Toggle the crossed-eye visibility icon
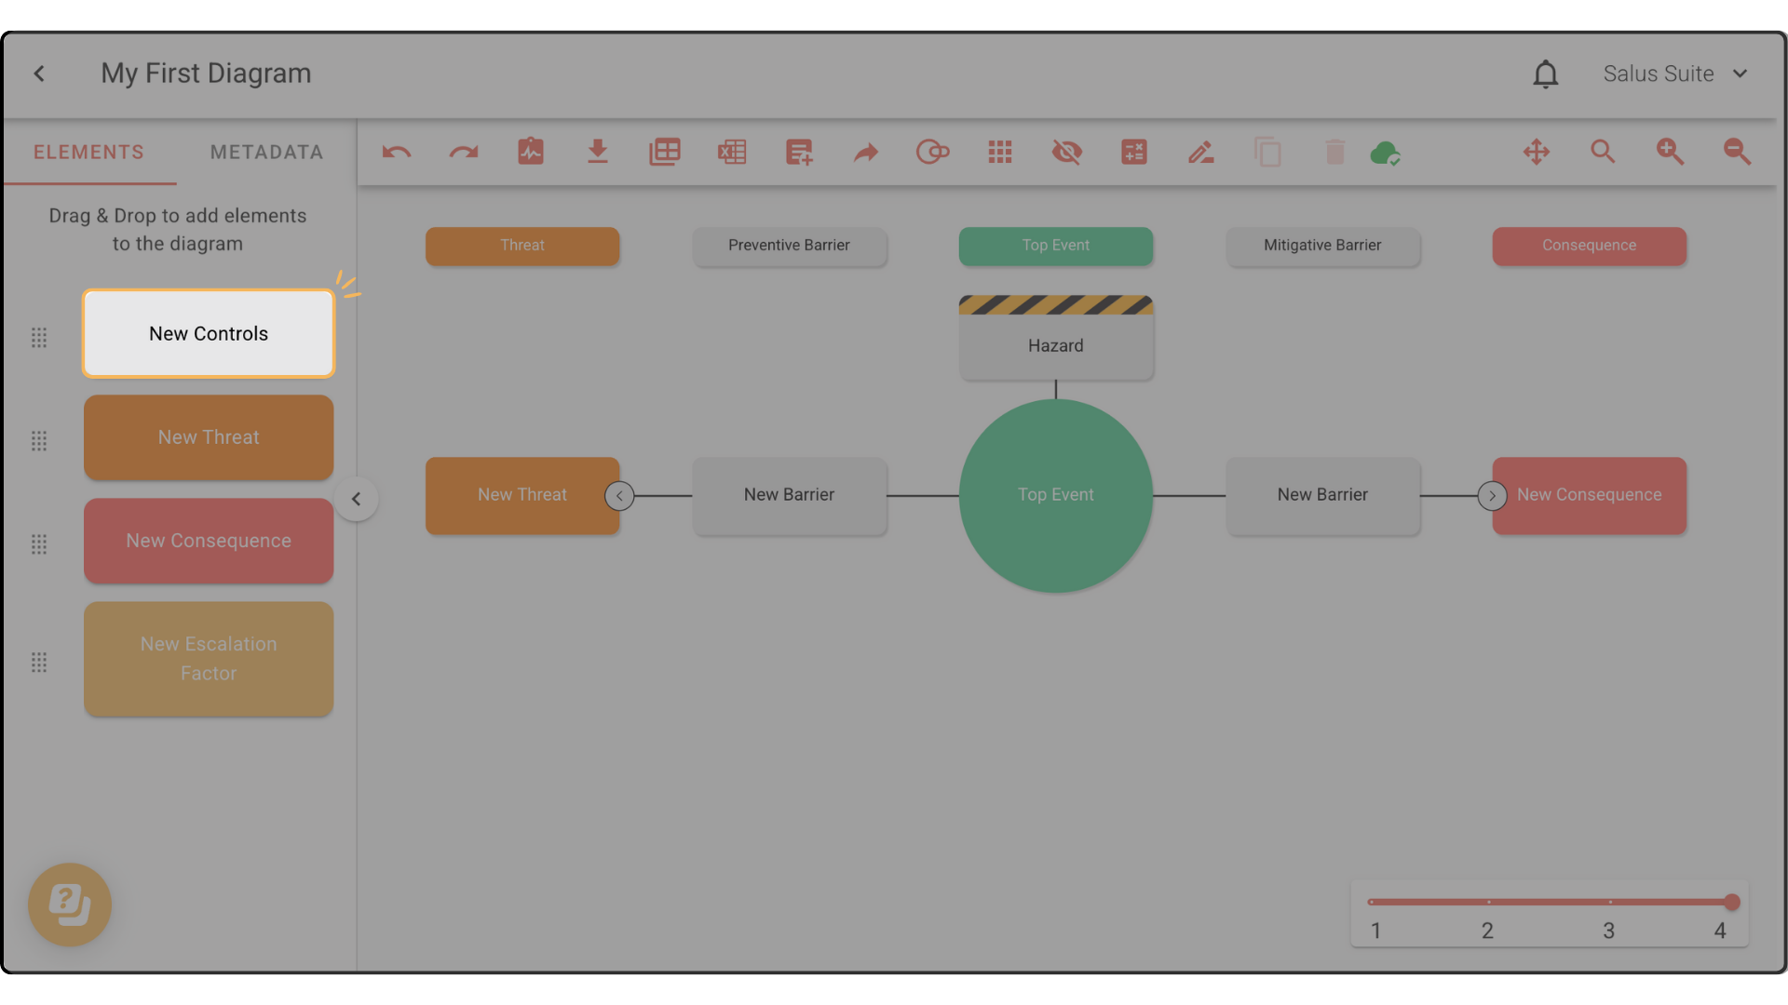This screenshot has width=1788, height=1005. click(x=1067, y=152)
